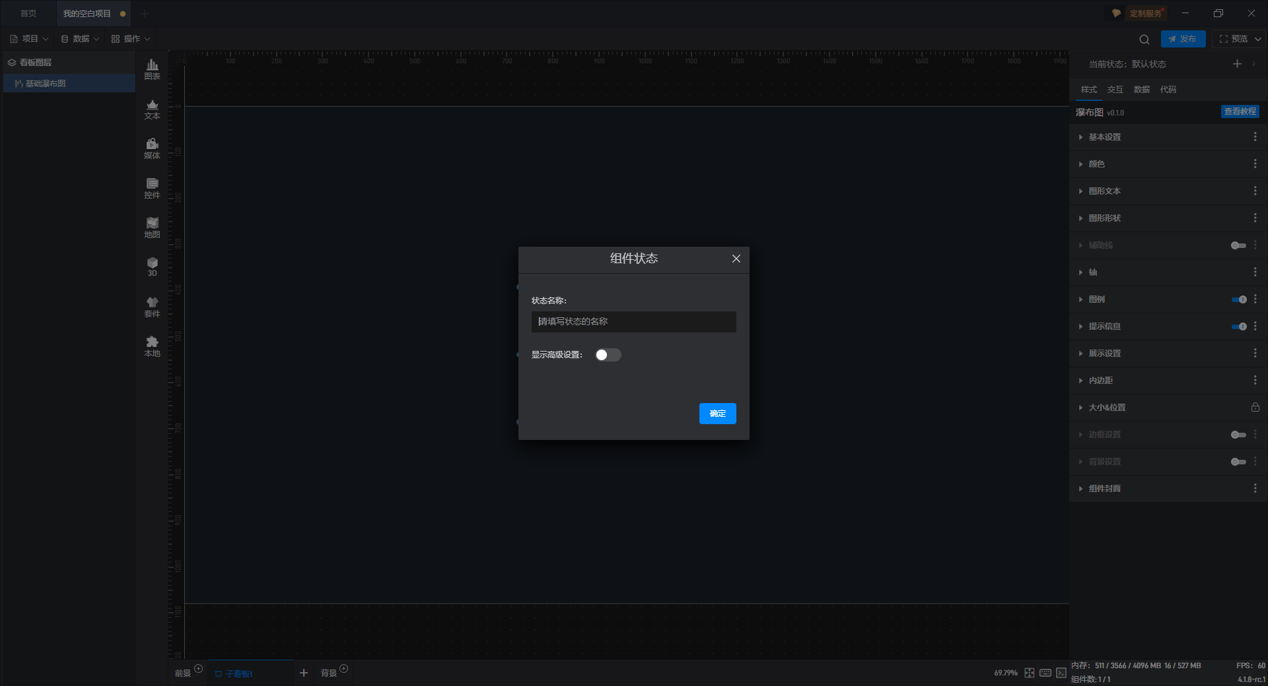Open the 图表 chart components icon
This screenshot has height=686, width=1268.
(152, 69)
